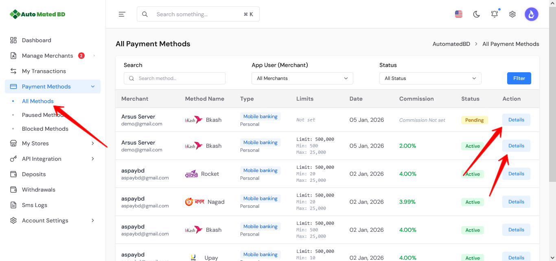The width and height of the screenshot is (556, 261).
Task: Click the US flag language switcher
Action: (458, 14)
